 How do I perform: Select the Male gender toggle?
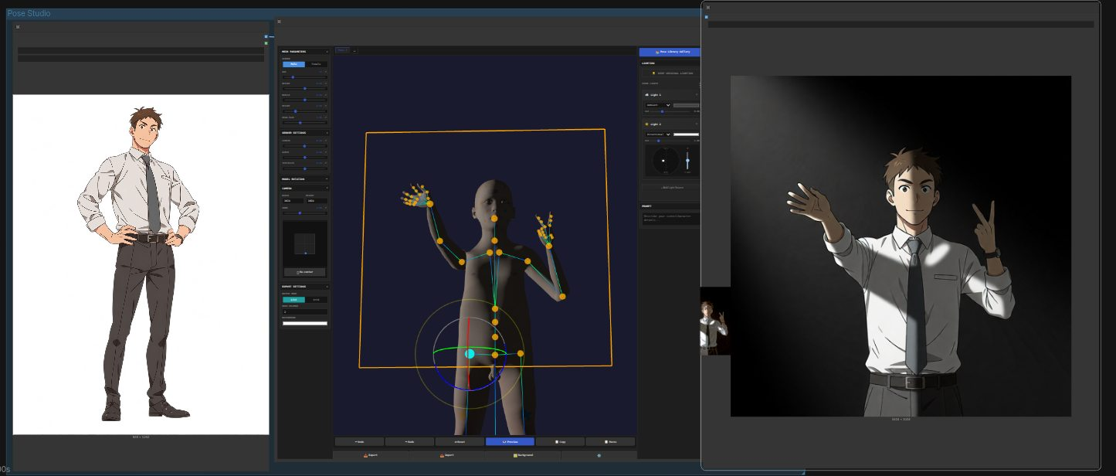tap(293, 64)
